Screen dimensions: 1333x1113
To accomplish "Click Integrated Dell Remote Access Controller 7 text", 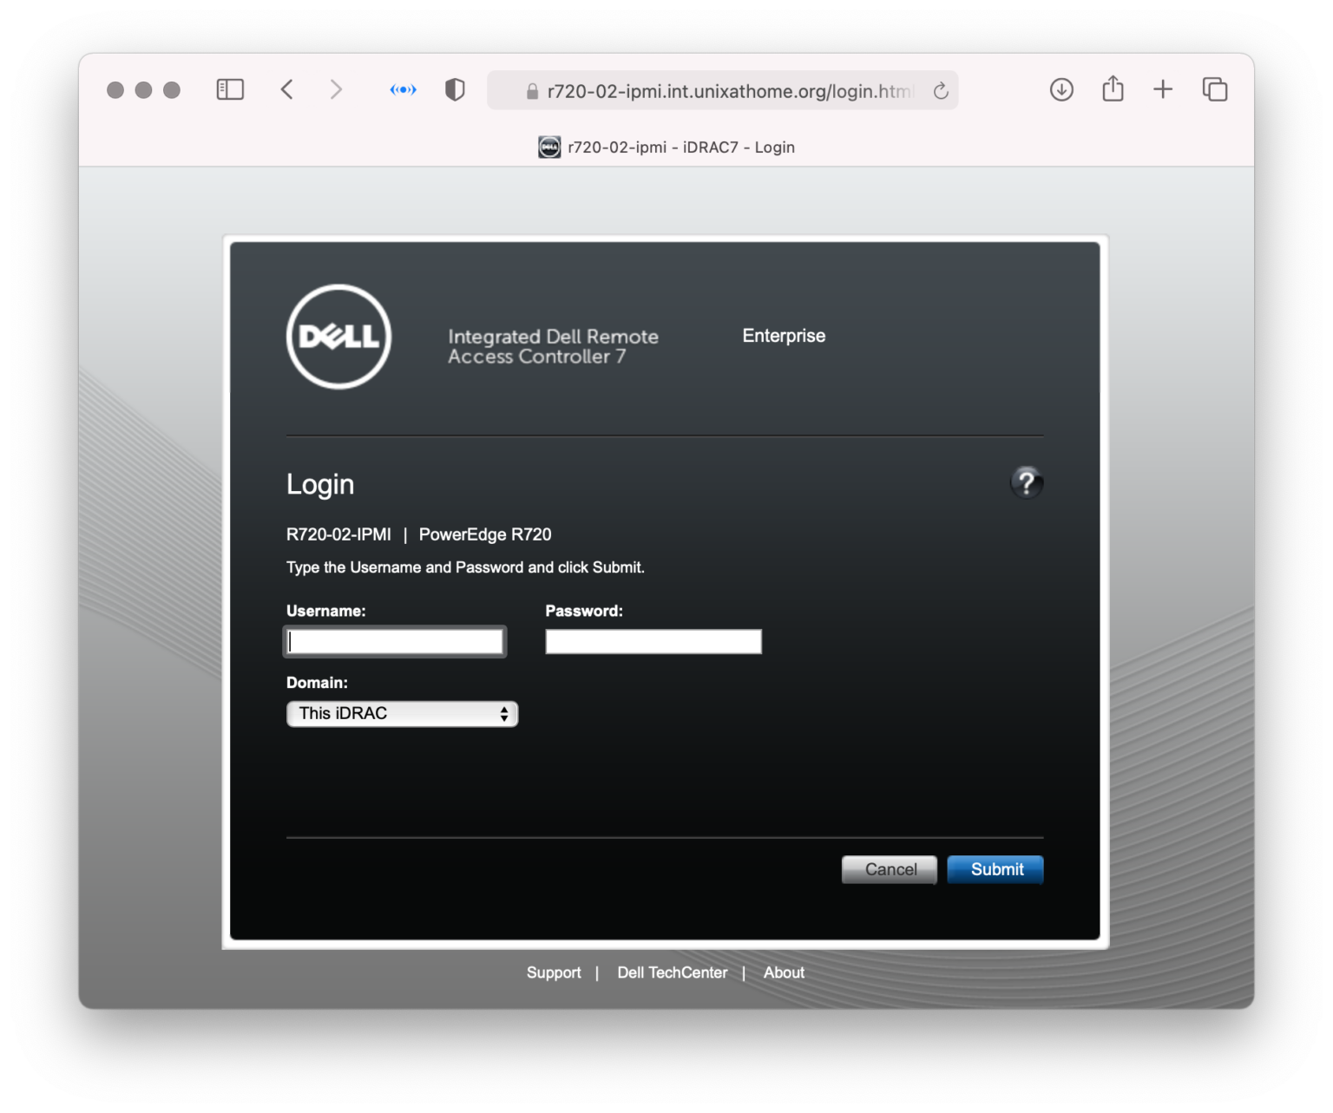I will click(x=553, y=346).
